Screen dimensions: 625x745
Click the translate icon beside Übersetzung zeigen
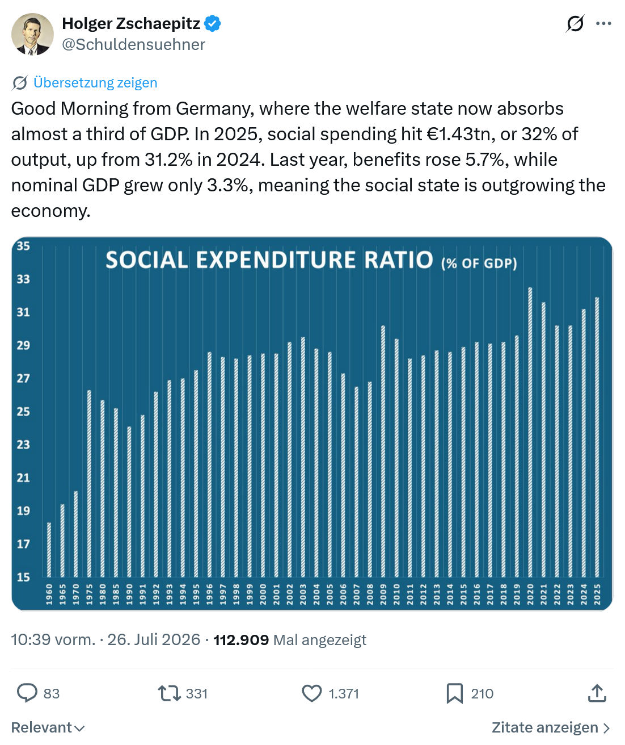point(19,83)
